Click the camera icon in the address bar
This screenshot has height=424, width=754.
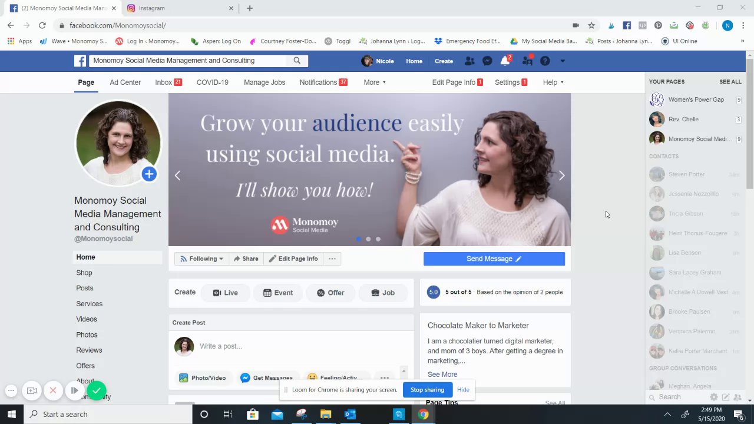tap(576, 25)
